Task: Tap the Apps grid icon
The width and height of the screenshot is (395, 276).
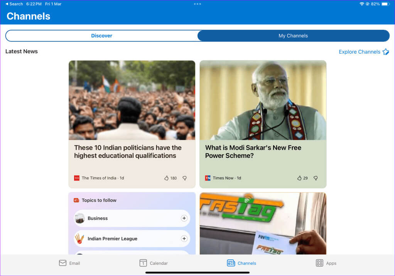Action: pyautogui.click(x=319, y=263)
